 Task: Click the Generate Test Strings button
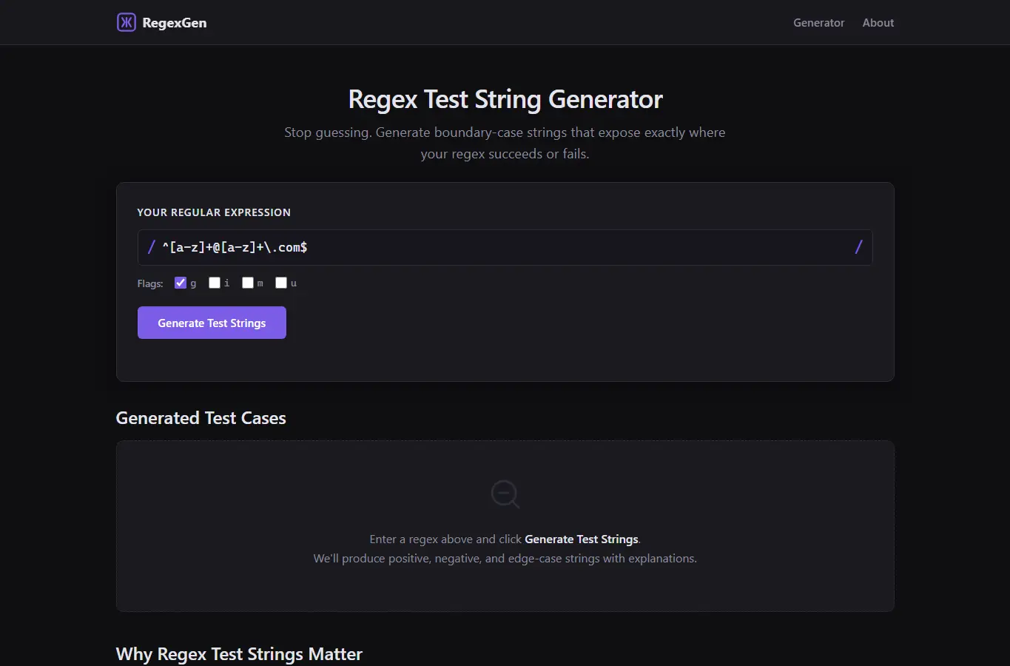[212, 323]
